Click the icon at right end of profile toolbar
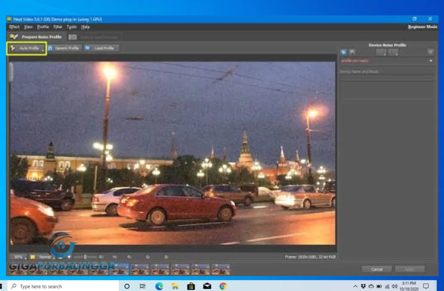The image size is (444, 291). (x=430, y=52)
